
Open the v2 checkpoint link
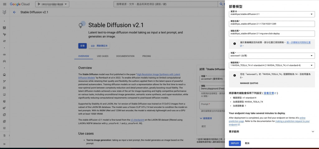point(137,120)
